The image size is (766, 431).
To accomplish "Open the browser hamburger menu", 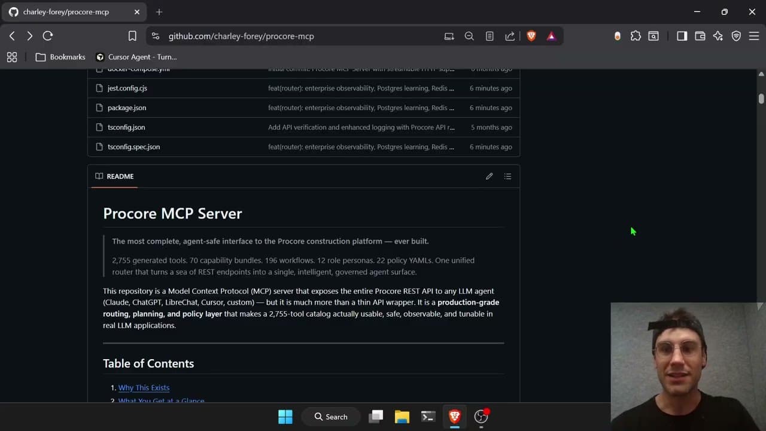I will (754, 36).
